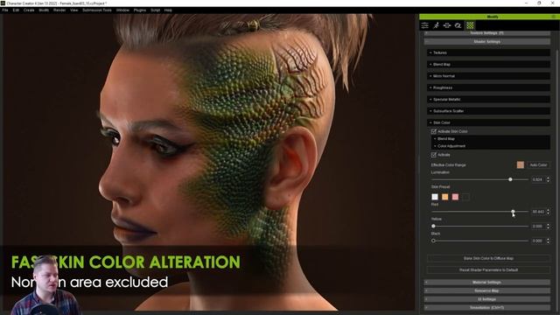Expand the Specular Metallic section
This screenshot has width=560, height=315.
[488, 99]
